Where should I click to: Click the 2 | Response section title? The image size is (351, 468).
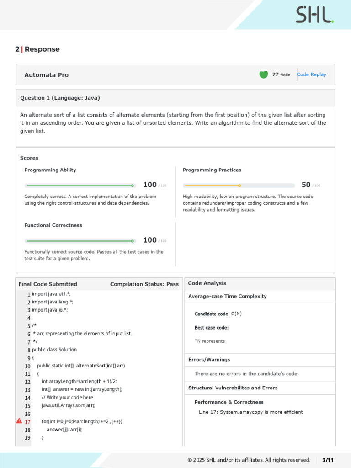tap(37, 49)
